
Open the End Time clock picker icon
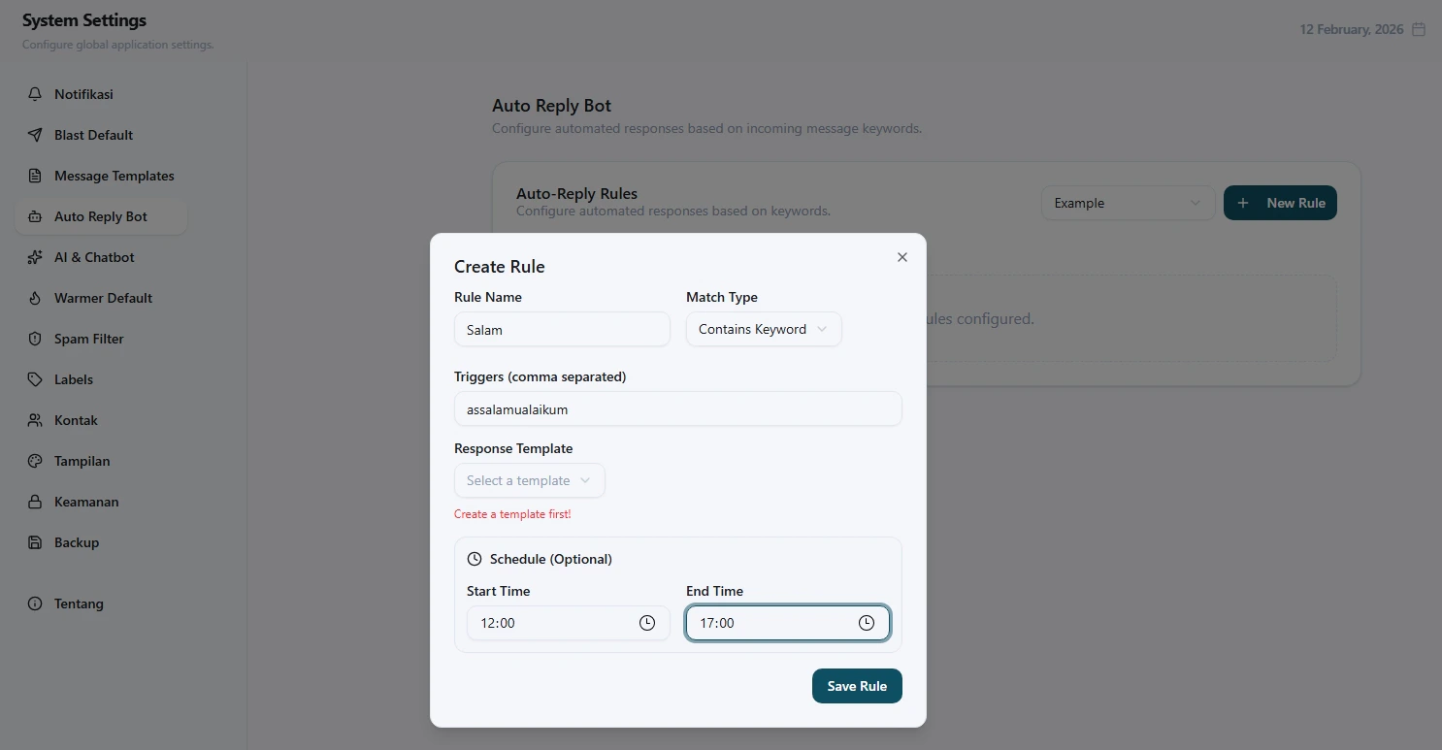pos(865,623)
